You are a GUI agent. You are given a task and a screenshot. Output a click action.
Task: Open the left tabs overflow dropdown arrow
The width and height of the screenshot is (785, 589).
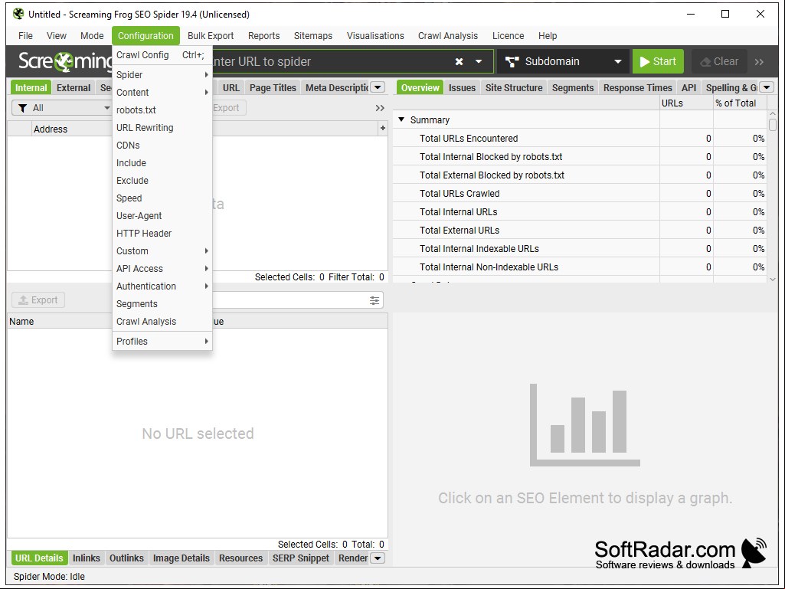(378, 87)
